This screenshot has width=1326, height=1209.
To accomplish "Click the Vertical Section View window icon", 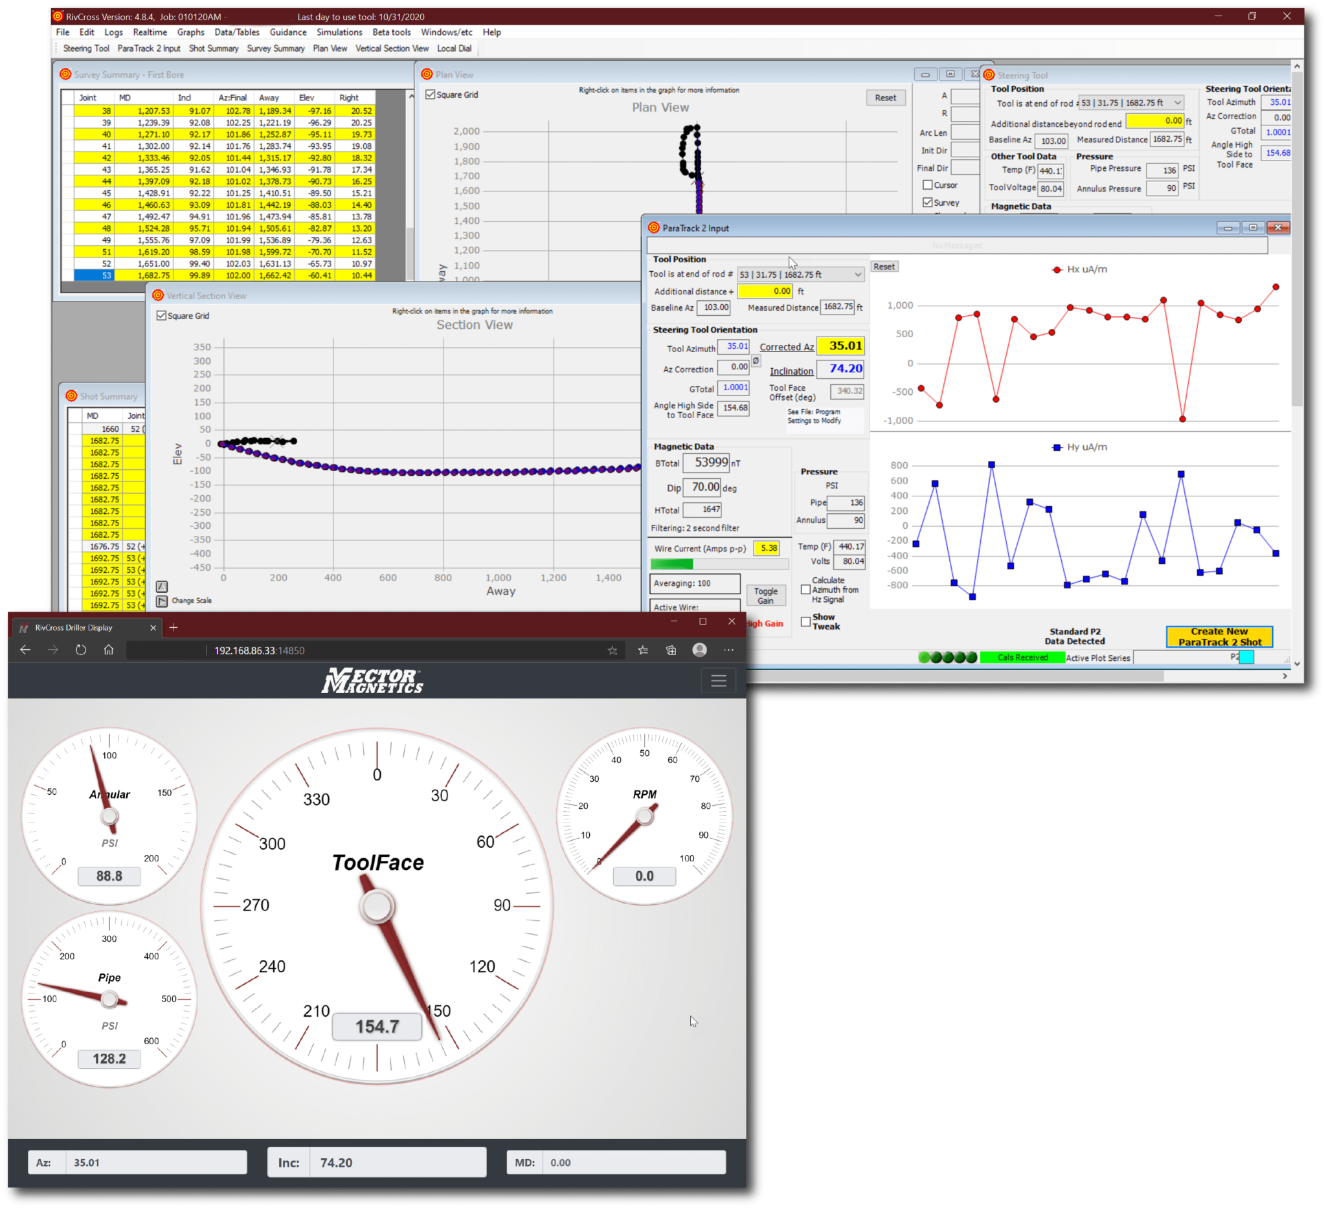I will click(158, 296).
